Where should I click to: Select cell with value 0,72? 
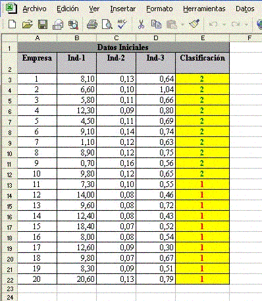(155, 205)
